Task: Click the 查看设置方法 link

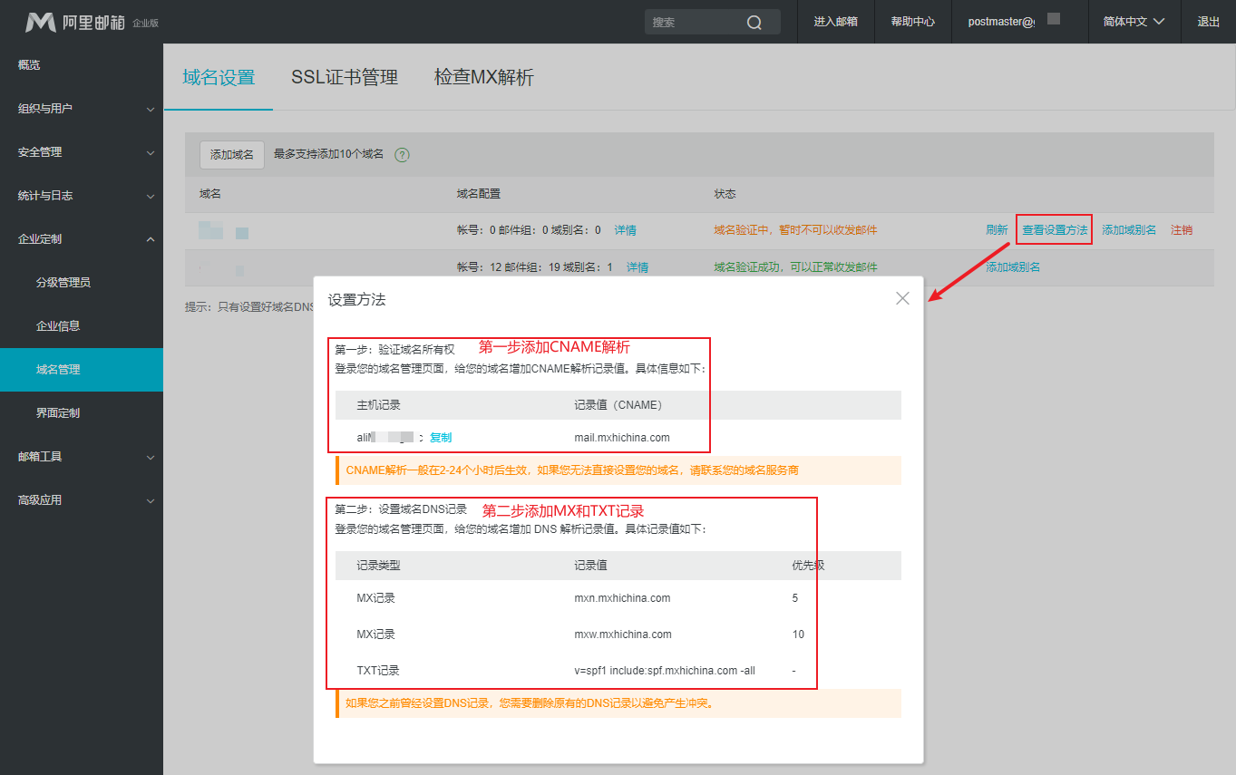Action: point(1055,230)
